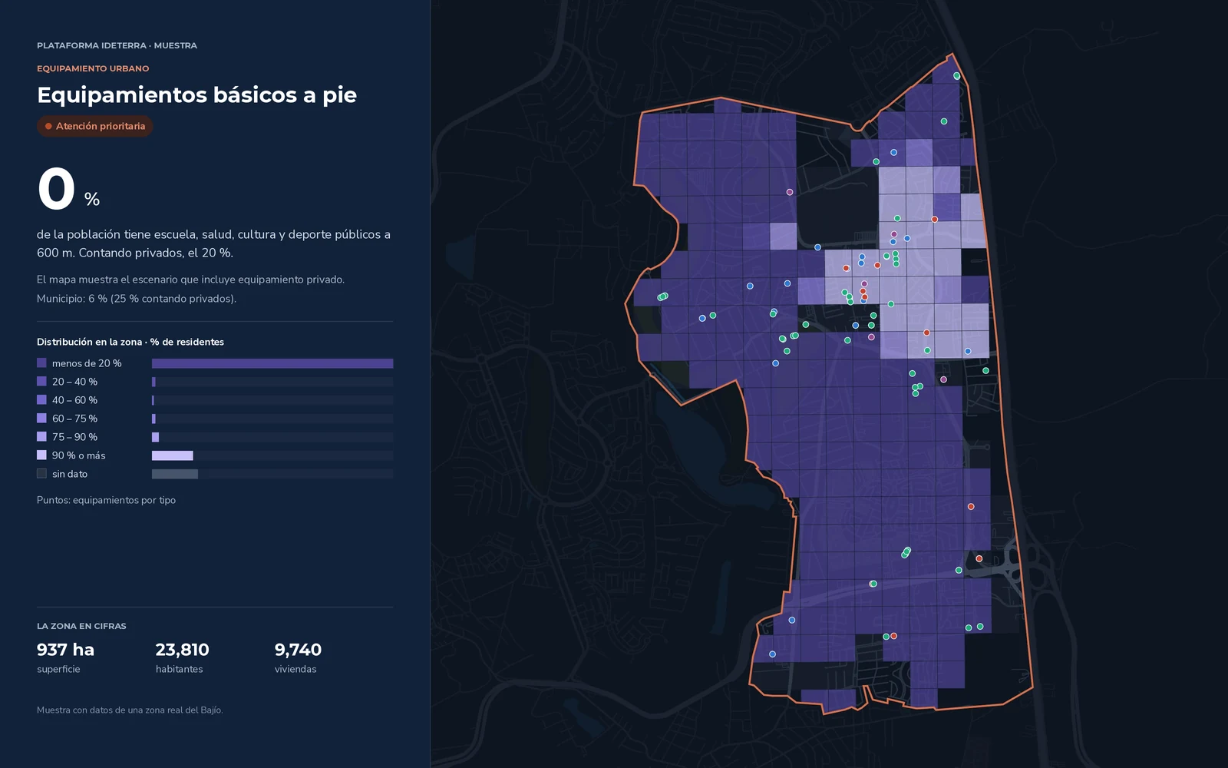Click the title Equipamientos básicos a pie
Viewport: 1228px width, 768px height.
[196, 94]
